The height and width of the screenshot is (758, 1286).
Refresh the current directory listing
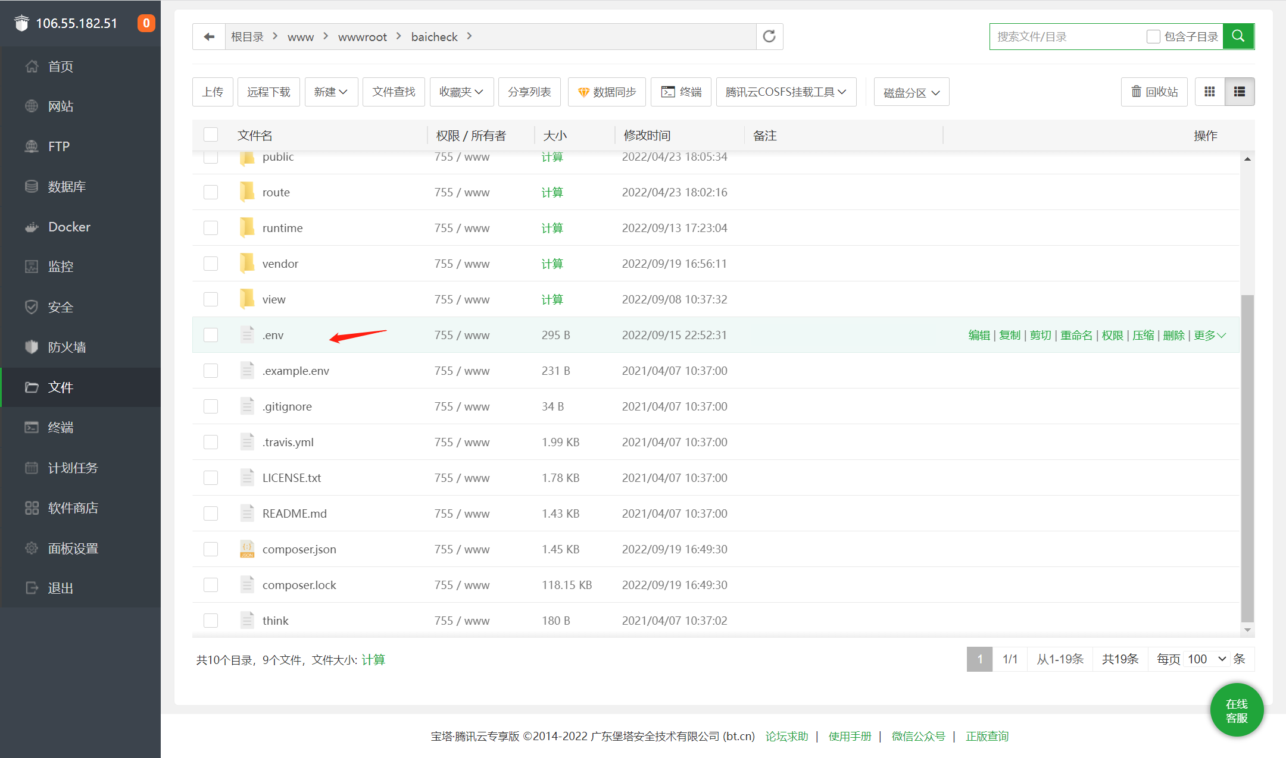click(769, 37)
